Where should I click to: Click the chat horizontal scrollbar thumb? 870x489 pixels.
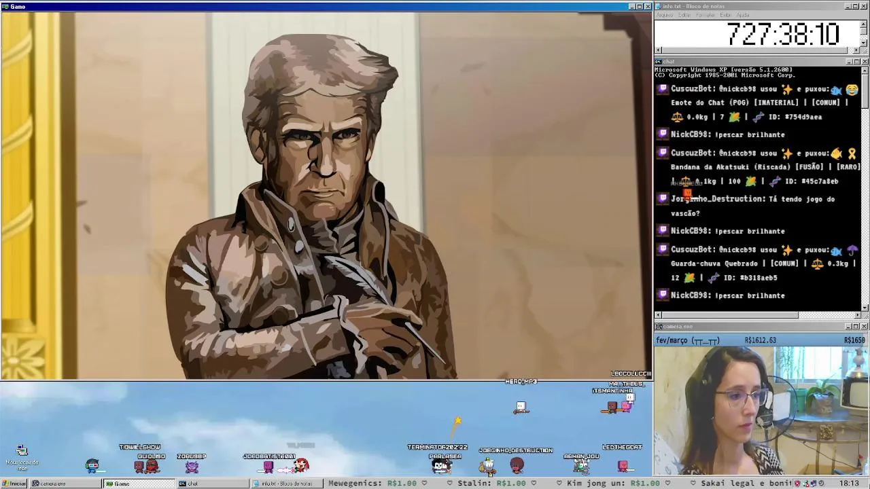click(731, 315)
